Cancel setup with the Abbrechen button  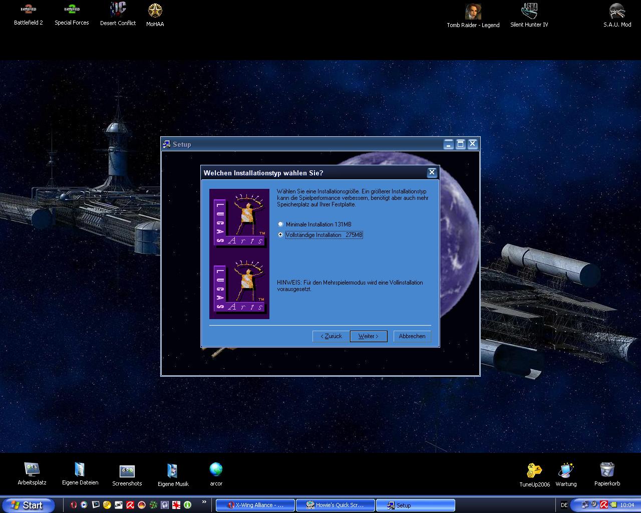tap(412, 336)
